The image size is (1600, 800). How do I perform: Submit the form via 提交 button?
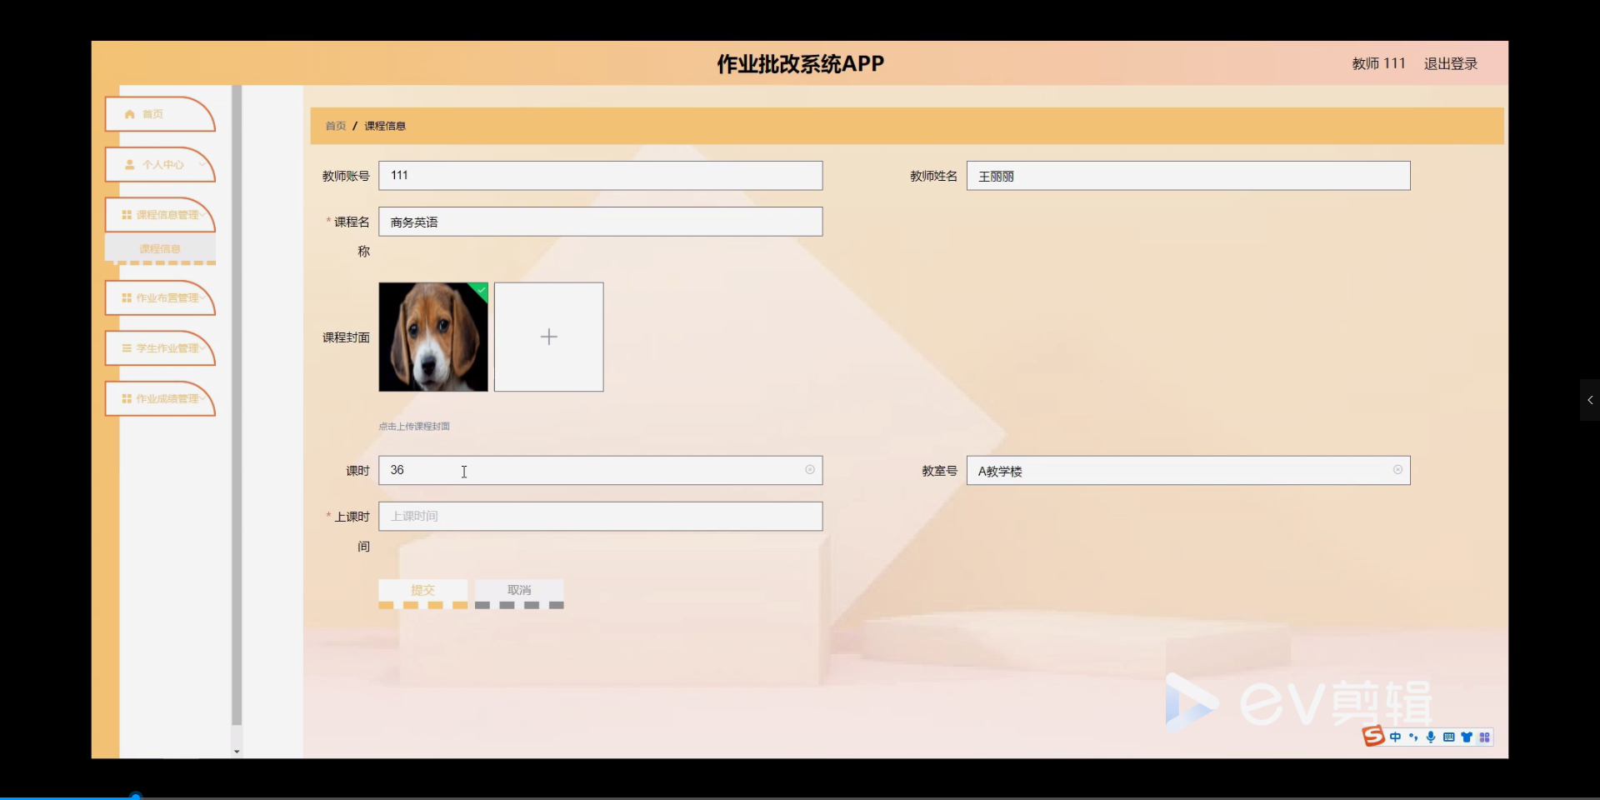422,589
